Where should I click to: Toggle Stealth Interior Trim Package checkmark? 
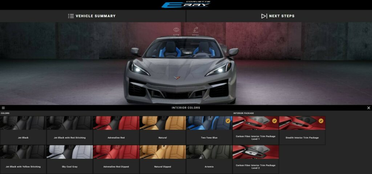321,121
